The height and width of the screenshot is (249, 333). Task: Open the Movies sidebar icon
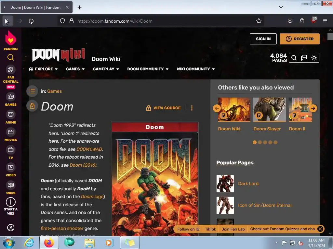click(11, 132)
